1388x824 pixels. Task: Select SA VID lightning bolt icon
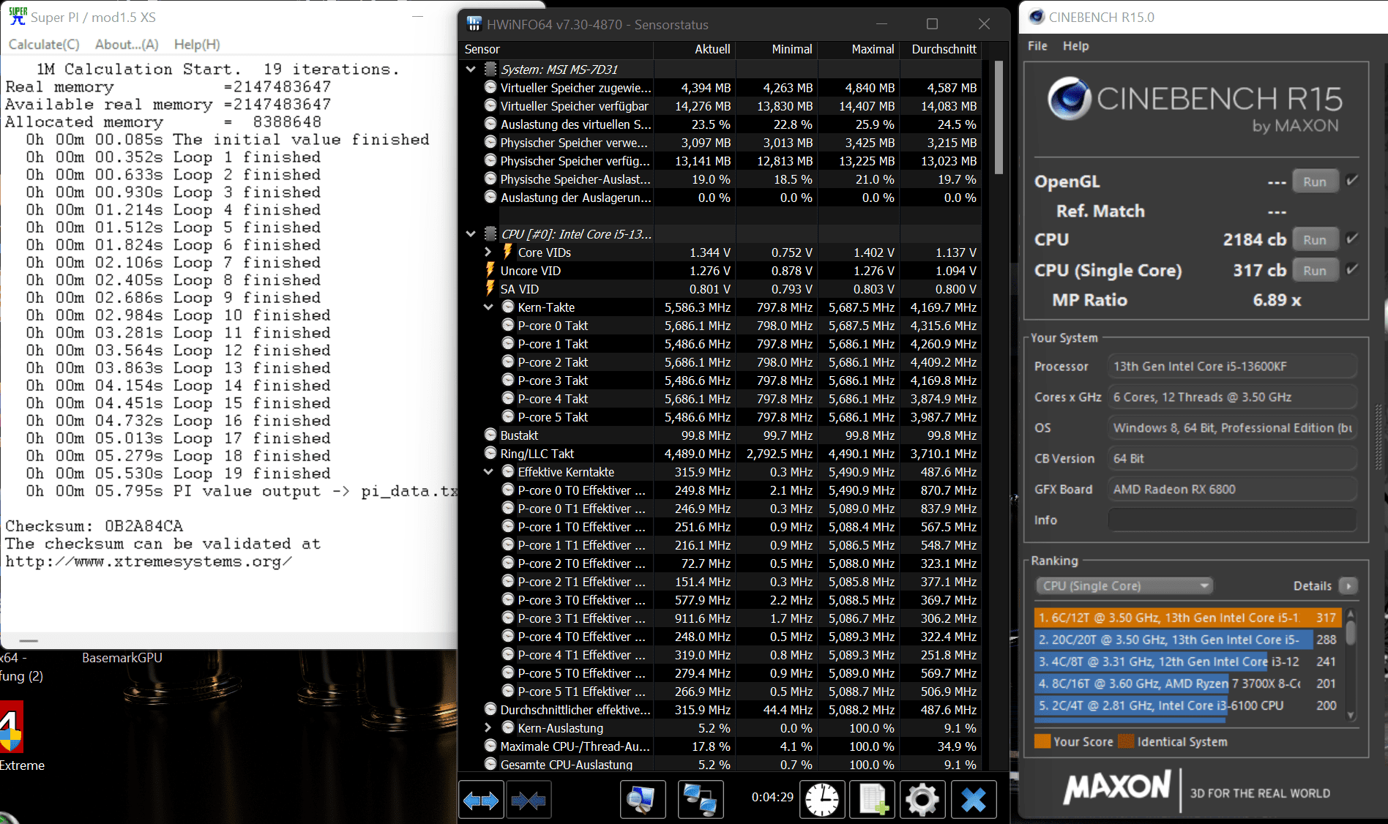490,288
